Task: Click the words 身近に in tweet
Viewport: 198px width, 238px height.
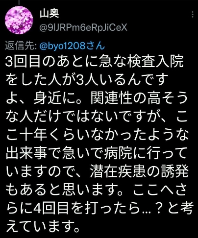Action: pyautogui.click(x=53, y=98)
